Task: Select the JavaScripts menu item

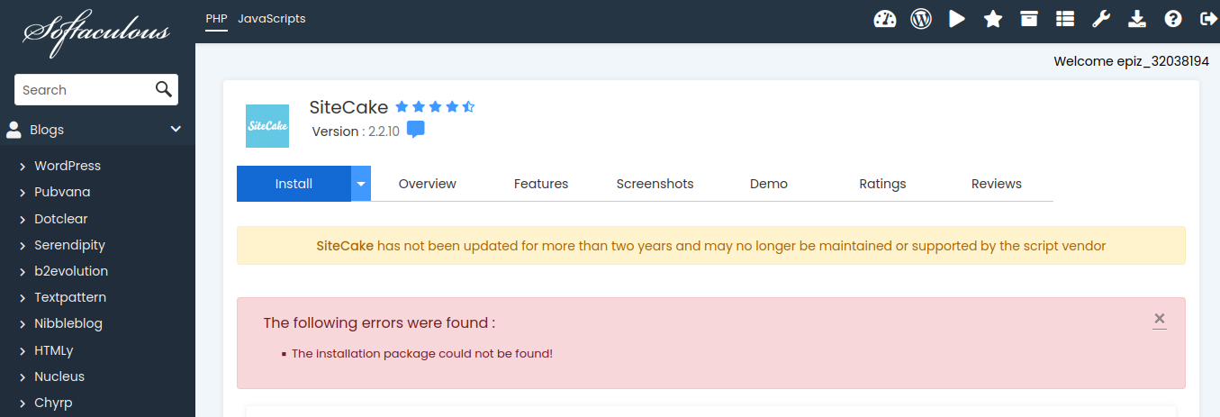Action: click(x=271, y=18)
